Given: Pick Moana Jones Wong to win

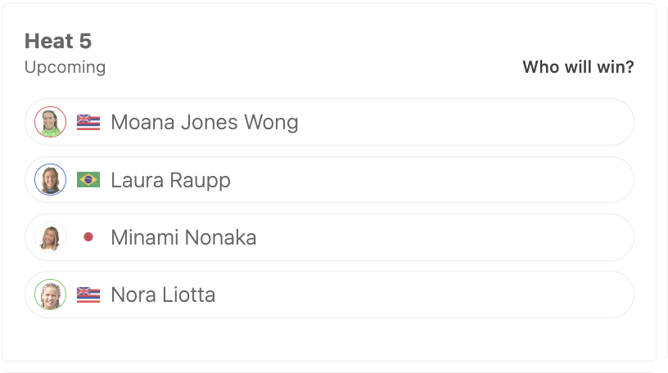Looking at the screenshot, I should tap(329, 122).
